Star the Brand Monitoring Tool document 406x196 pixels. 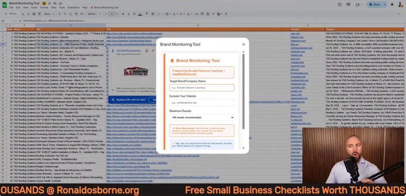coord(49,3)
